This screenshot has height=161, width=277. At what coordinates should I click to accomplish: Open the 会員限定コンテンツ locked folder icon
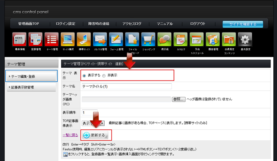click(x=229, y=39)
